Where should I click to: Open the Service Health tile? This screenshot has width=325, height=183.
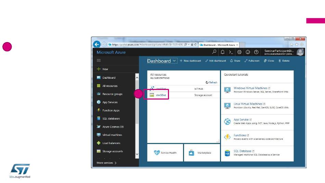click(165, 153)
